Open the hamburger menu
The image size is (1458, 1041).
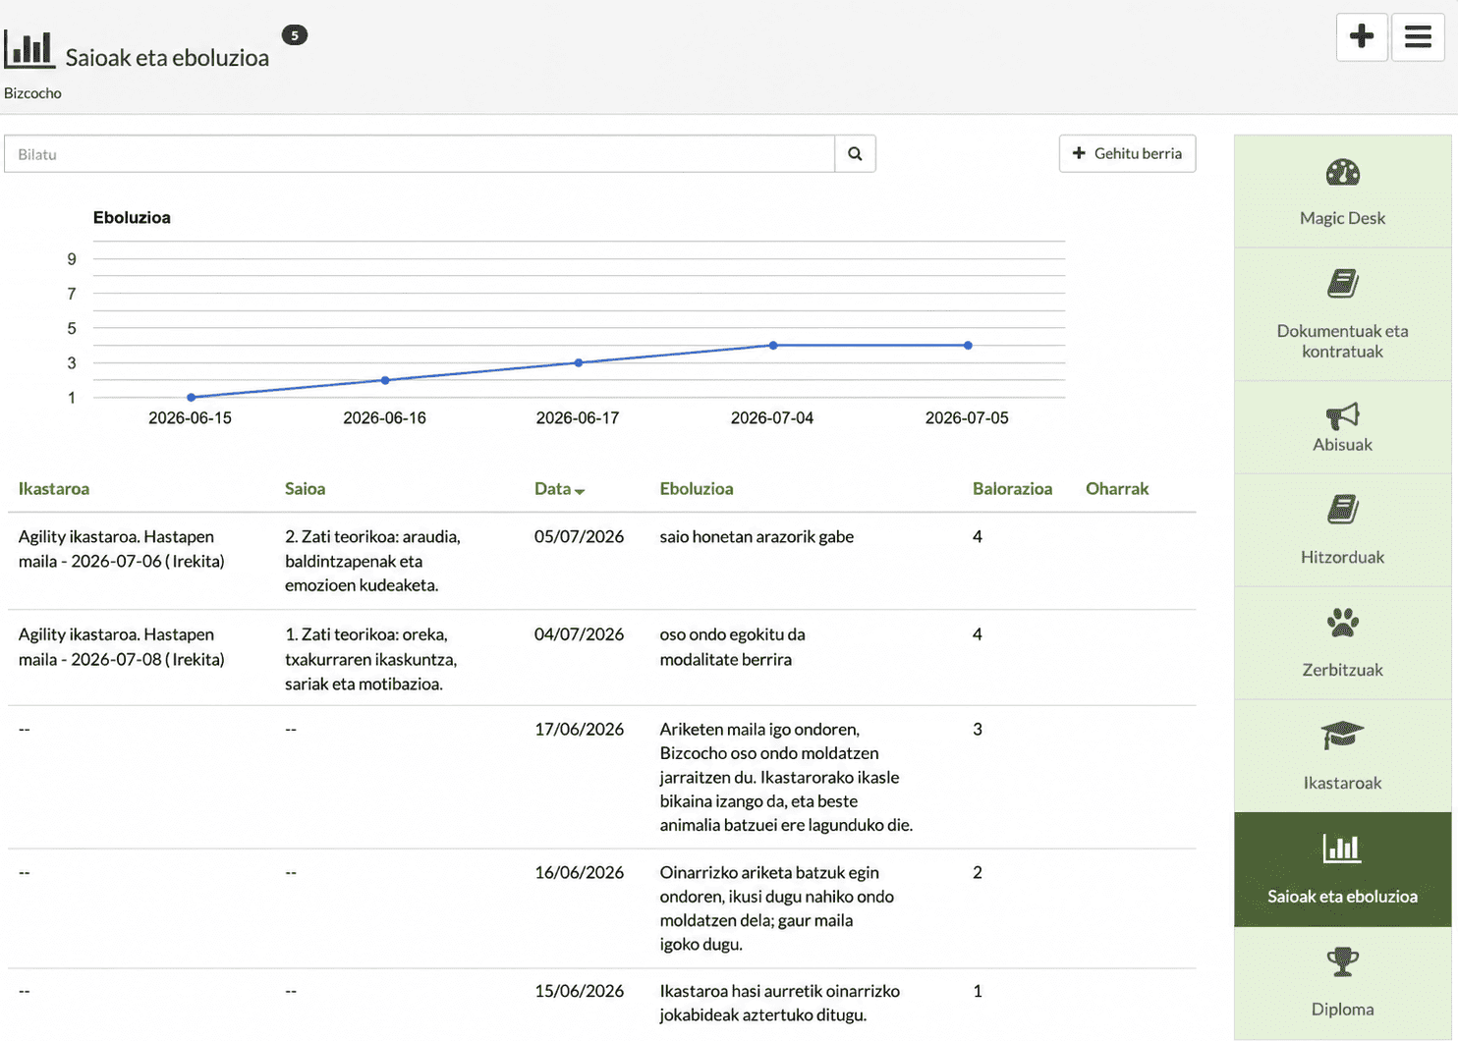[x=1418, y=37]
